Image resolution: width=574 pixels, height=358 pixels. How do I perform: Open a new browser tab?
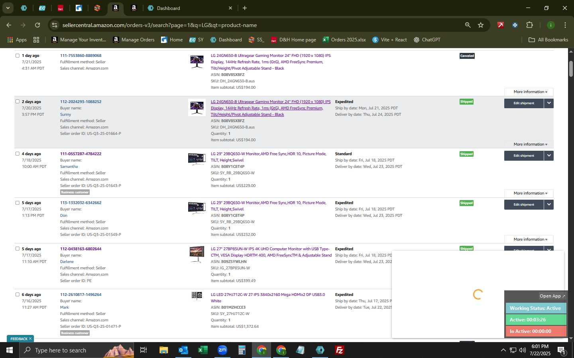(x=244, y=8)
